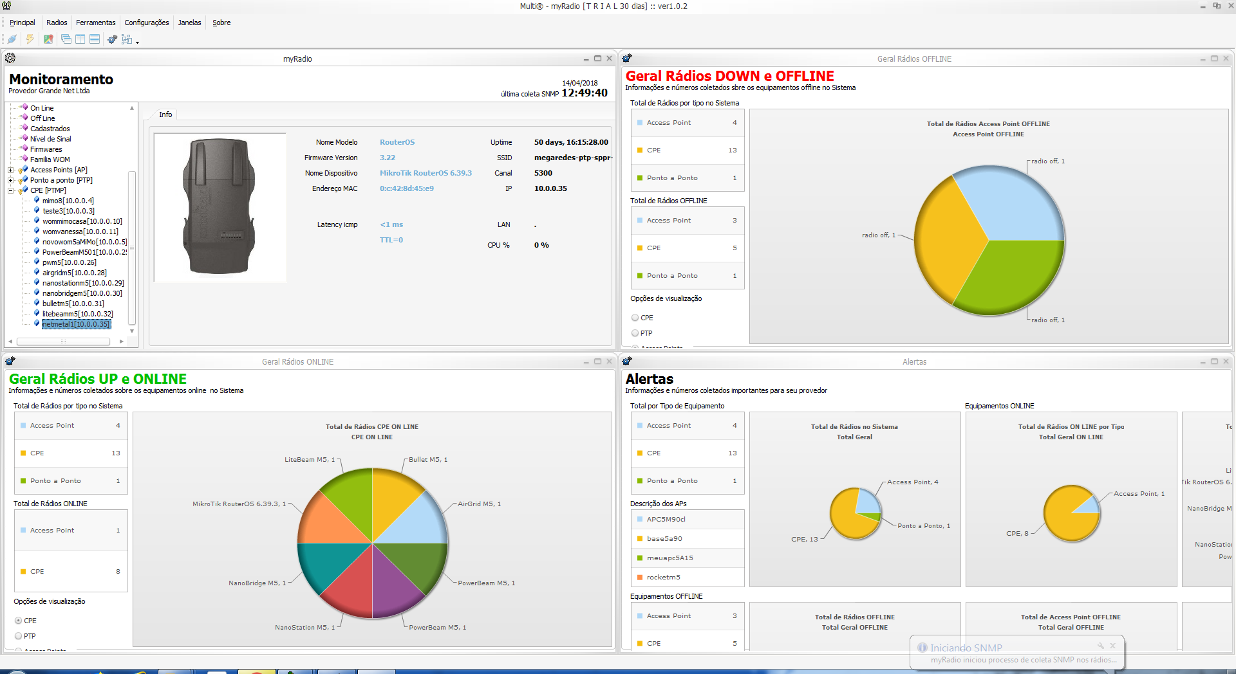The width and height of the screenshot is (1236, 674).
Task: Select PTP radio button in Rádios ONLINE panel
Action: [19, 636]
